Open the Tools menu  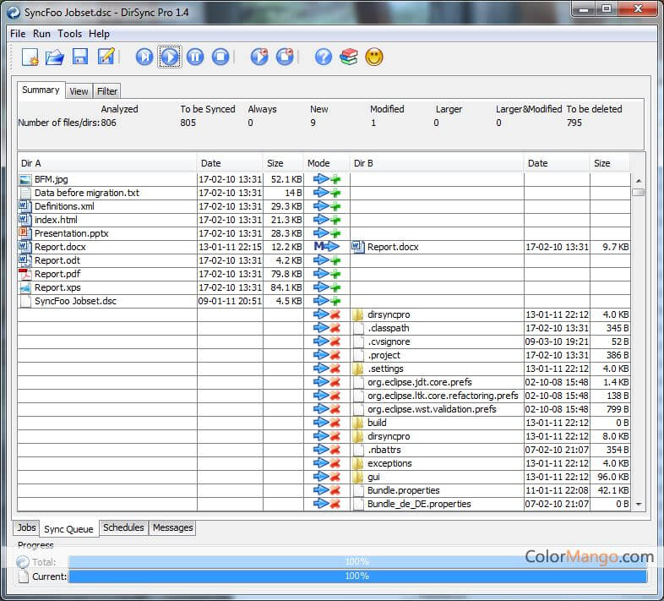(x=69, y=34)
